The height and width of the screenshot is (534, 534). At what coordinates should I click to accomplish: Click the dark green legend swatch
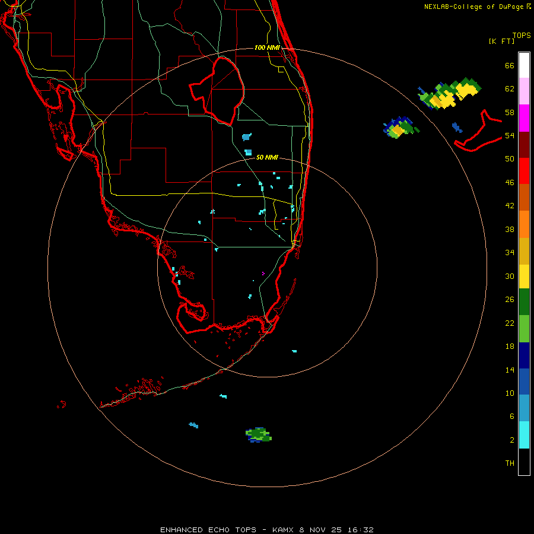pos(524,302)
